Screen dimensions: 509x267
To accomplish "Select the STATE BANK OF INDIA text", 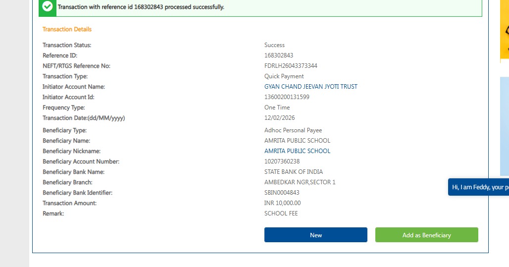I will [x=293, y=172].
